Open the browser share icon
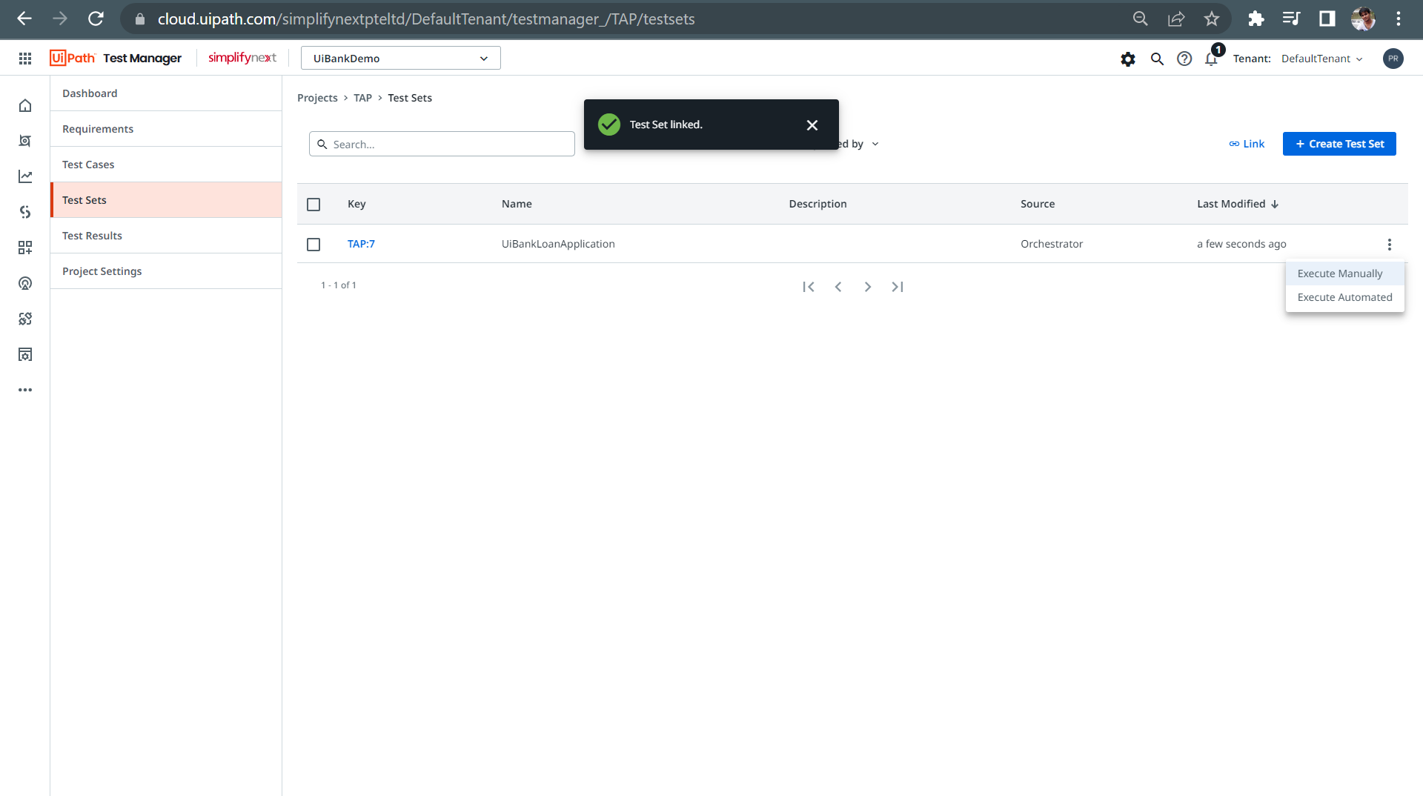1423x796 pixels. [1176, 19]
